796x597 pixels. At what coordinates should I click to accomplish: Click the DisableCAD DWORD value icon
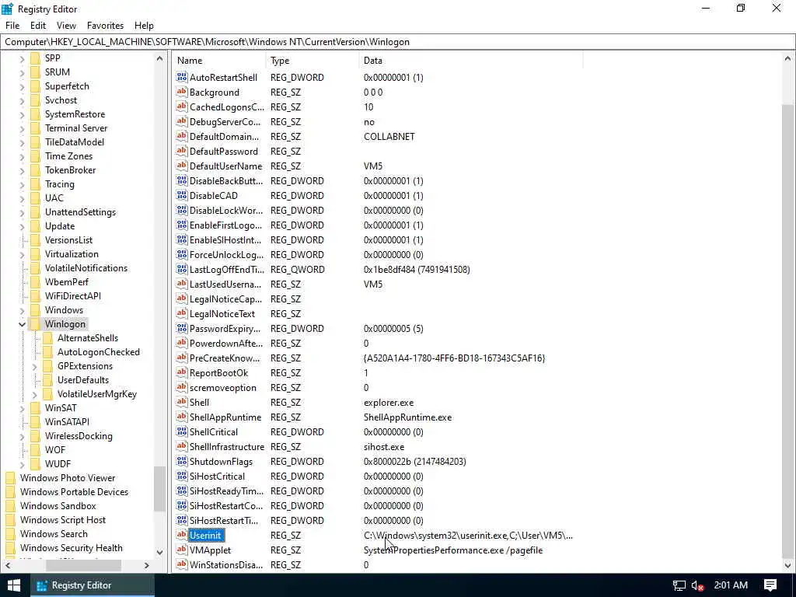(182, 195)
